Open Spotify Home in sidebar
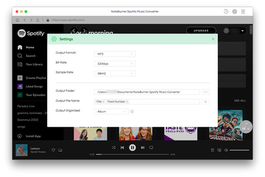Image resolution: width=265 pixels, height=177 pixels. 26,47
